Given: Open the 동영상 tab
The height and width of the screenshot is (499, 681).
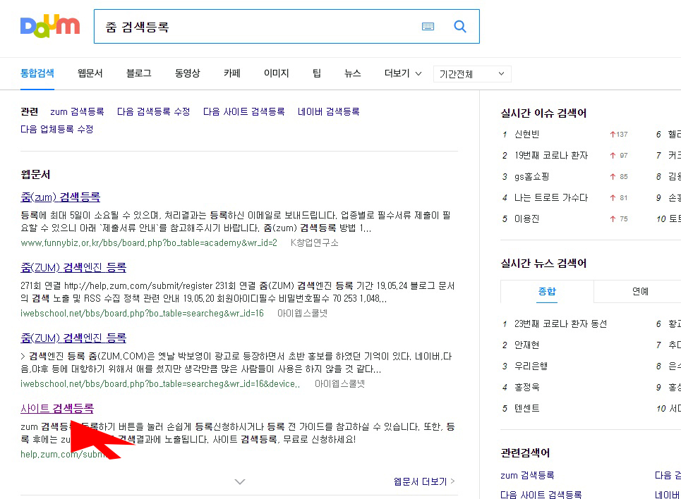Looking at the screenshot, I should point(188,73).
